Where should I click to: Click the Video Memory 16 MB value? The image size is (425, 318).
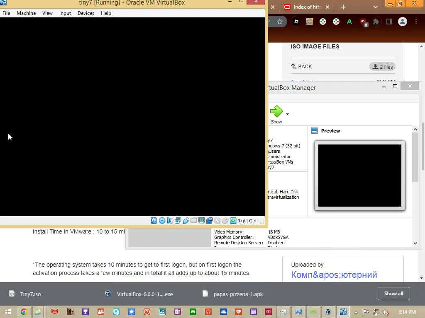(274, 232)
